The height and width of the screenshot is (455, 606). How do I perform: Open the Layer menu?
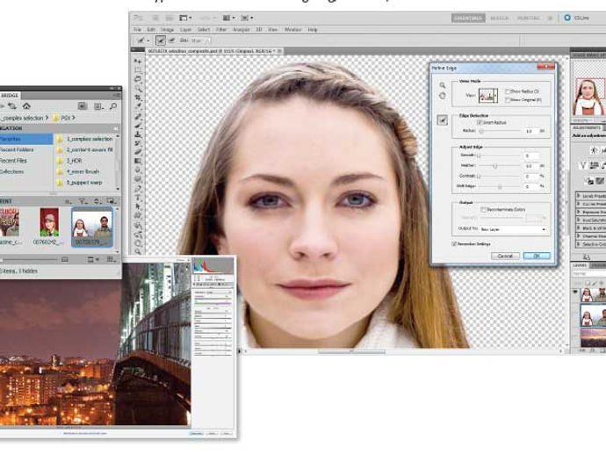[x=185, y=29]
